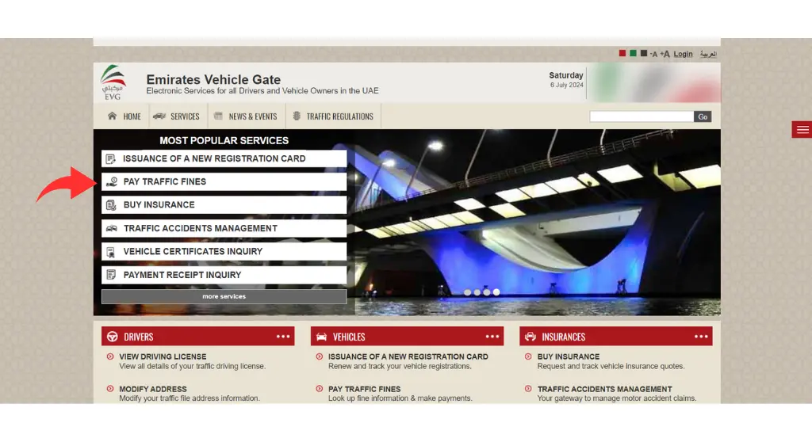812x442 pixels.
Task: Select Buy Insurance in popular services
Action: pyautogui.click(x=224, y=205)
